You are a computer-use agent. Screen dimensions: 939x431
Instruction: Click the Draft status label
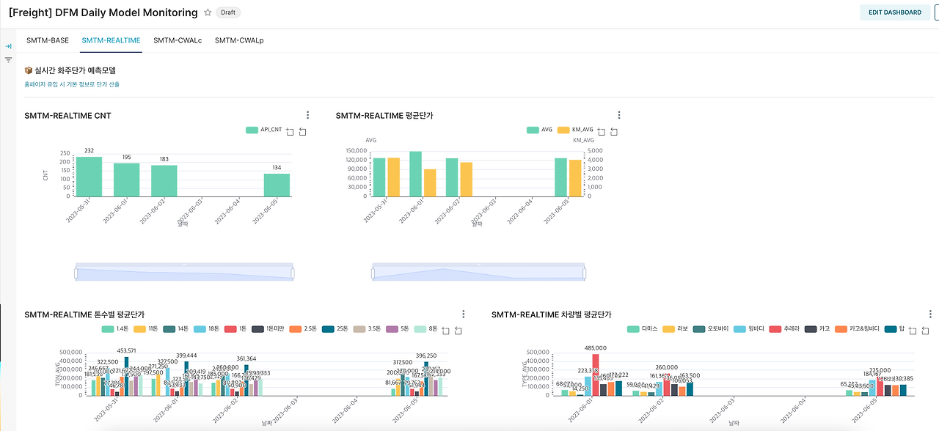tap(228, 12)
